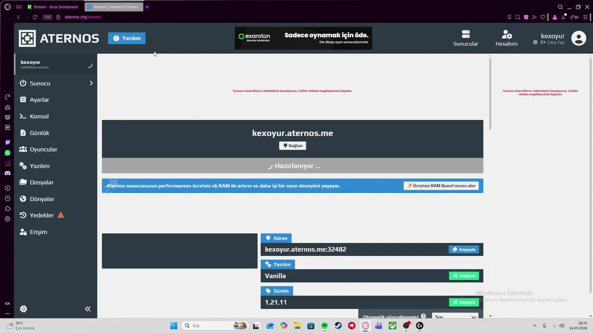Open the Otomatik güncellemeler dropdown
The height and width of the screenshot is (333, 593).
[455, 317]
